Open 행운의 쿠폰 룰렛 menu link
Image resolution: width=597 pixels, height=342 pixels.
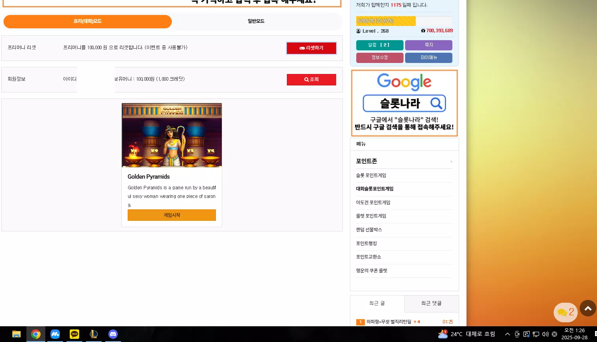pyautogui.click(x=372, y=271)
